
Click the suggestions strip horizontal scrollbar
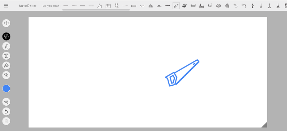tap(96, 10)
